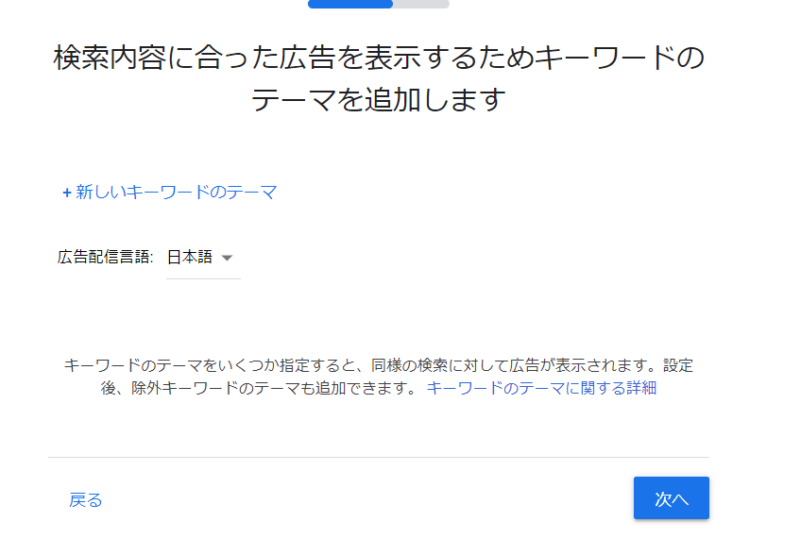
Task: Click the description text starting キーワードのテーマをいくつか指定すると
Action: tap(379, 377)
